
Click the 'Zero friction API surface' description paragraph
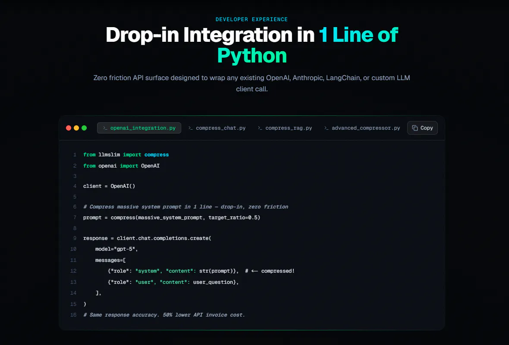coord(252,83)
